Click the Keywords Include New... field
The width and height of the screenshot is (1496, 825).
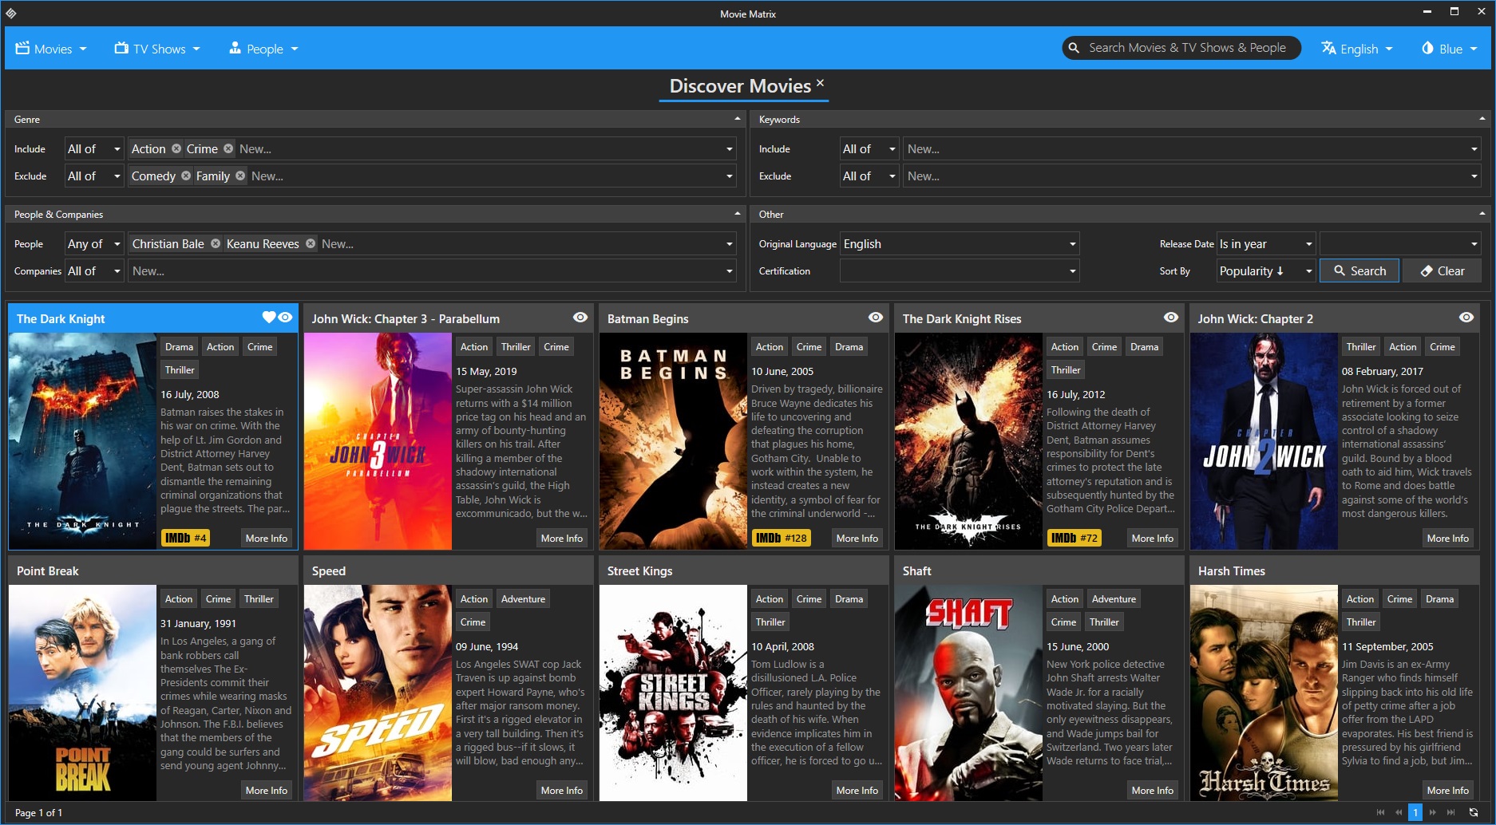[x=1193, y=148]
